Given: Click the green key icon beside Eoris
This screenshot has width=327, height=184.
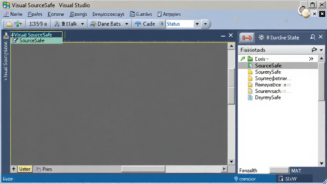Looking at the screenshot, I should pos(243,59).
